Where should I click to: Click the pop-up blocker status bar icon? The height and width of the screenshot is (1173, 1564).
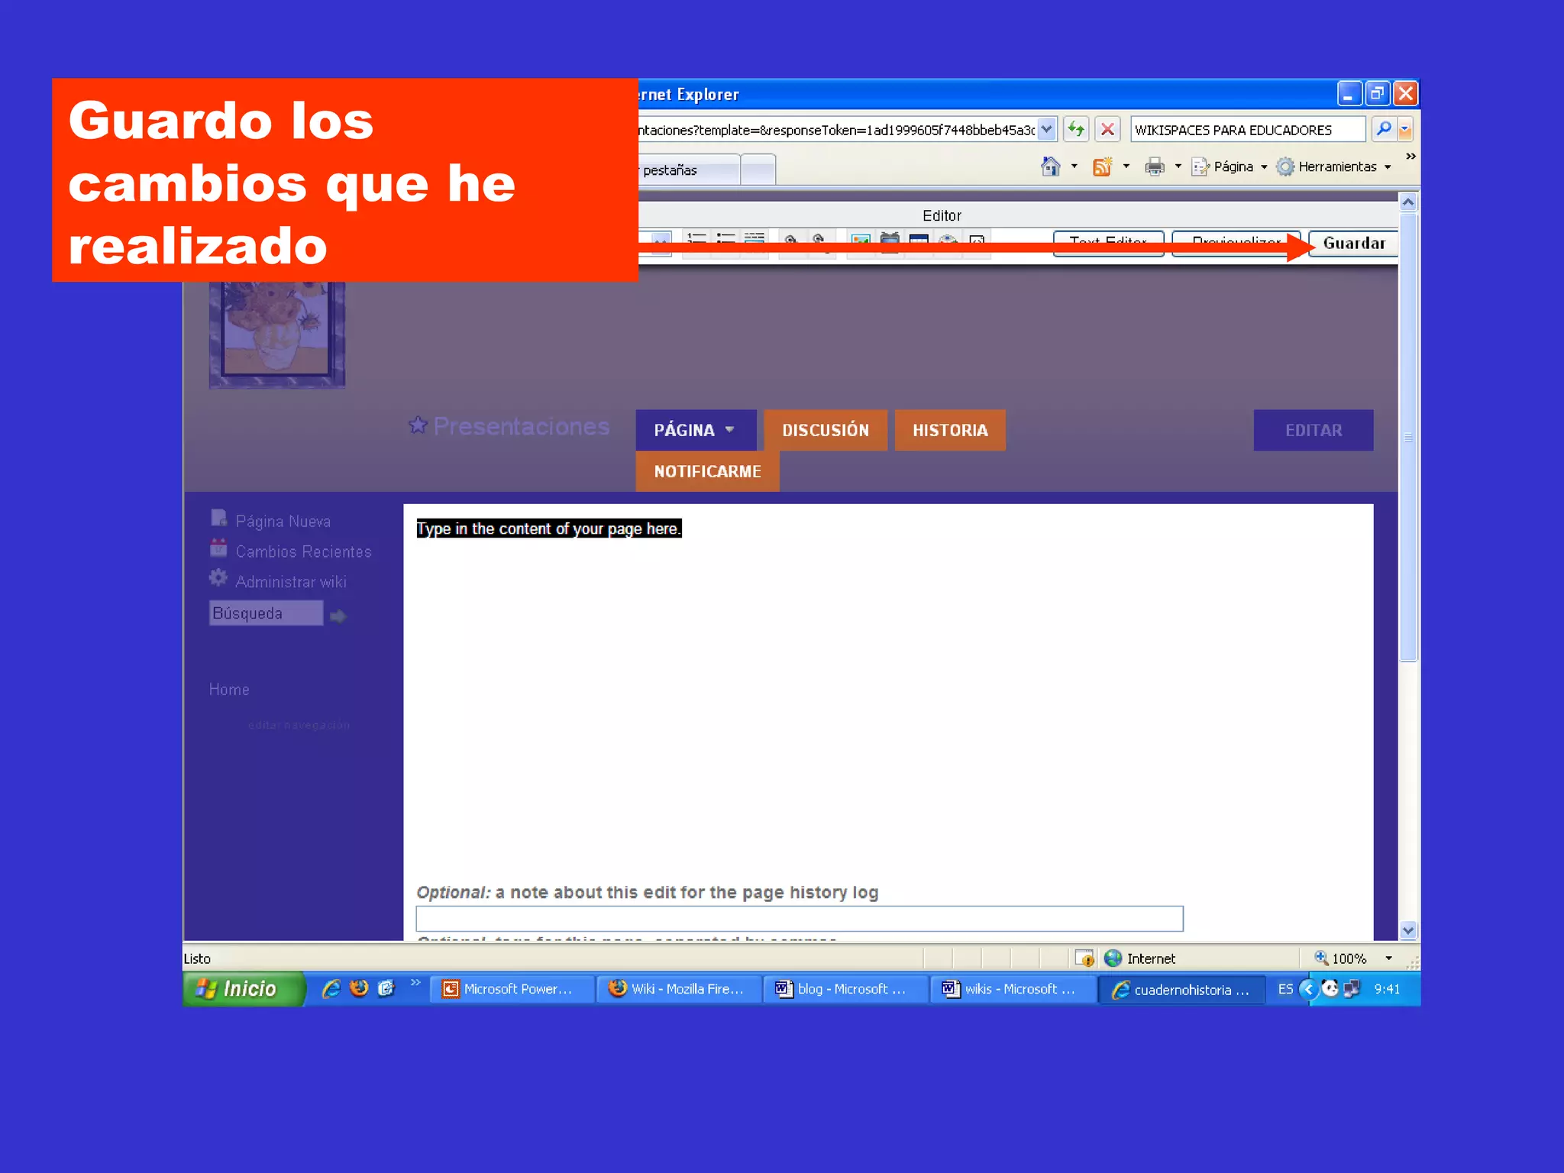[x=1084, y=958]
